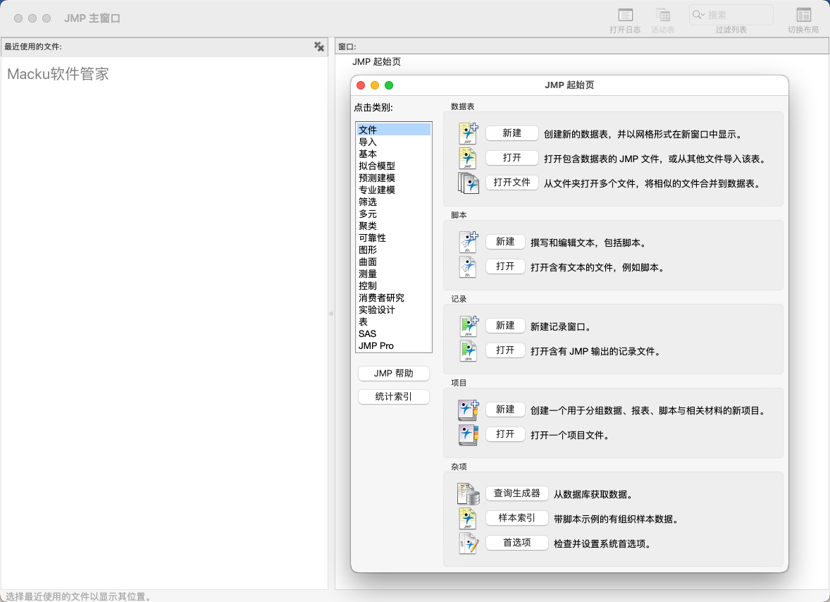This screenshot has height=602, width=830.
Task: Open the JMP 帮助 button
Action: pos(393,374)
